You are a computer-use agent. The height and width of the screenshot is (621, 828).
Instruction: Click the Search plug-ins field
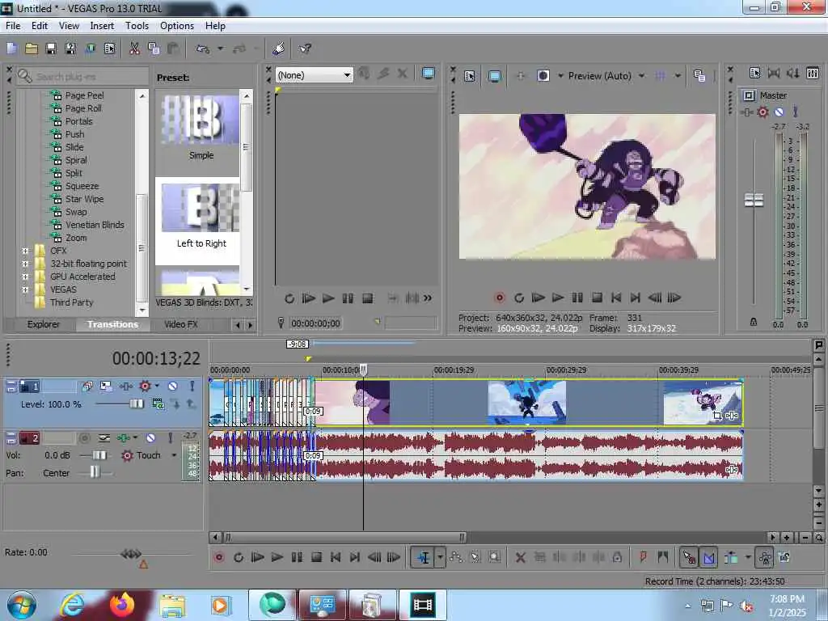point(82,77)
